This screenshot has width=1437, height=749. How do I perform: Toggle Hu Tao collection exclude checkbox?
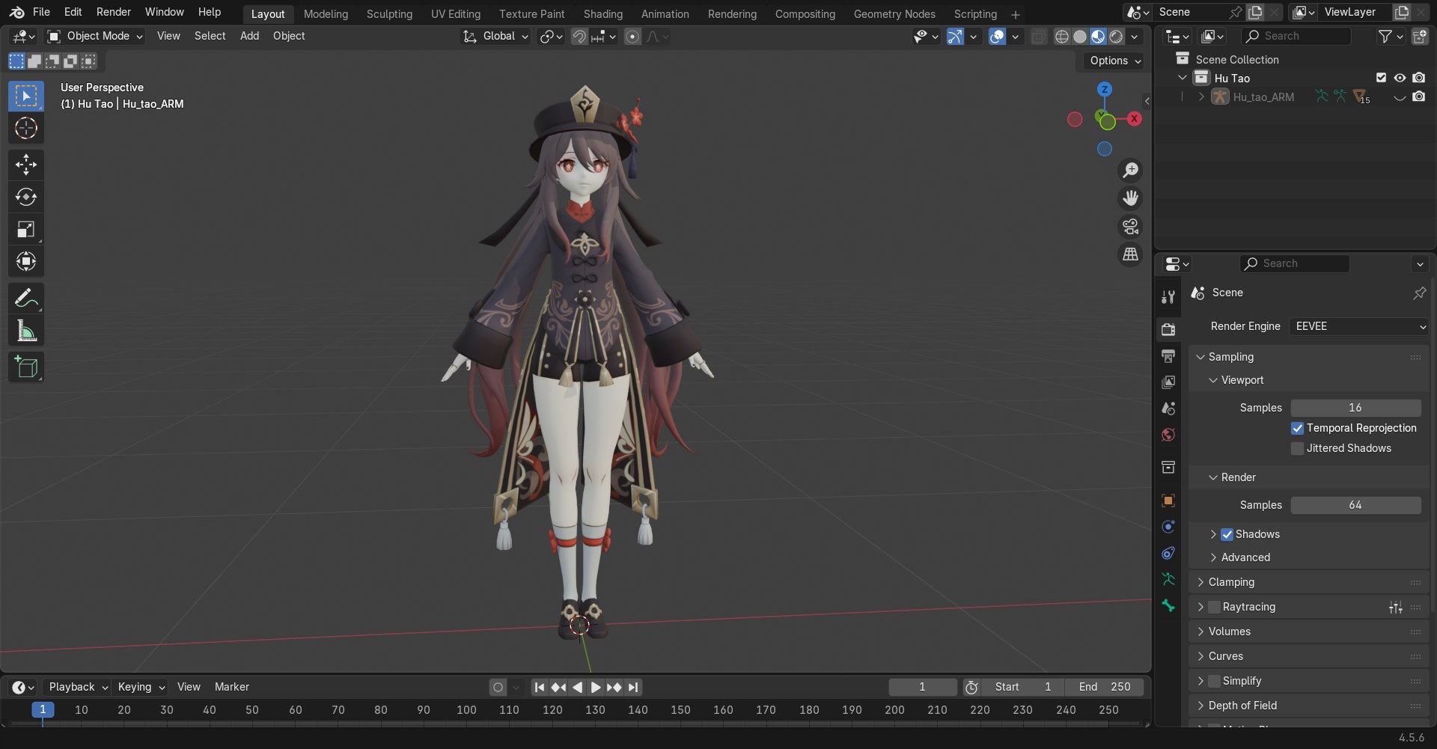coord(1382,78)
